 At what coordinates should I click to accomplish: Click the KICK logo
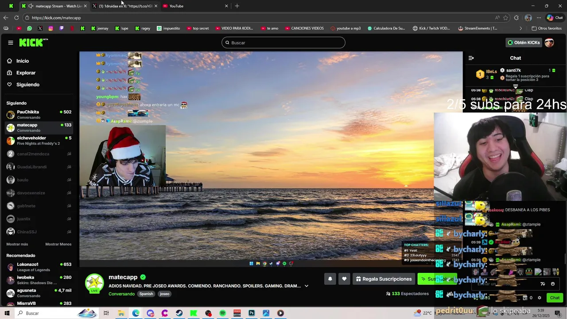point(33,43)
